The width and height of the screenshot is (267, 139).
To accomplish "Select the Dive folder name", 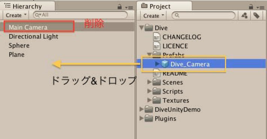I will tap(161, 28).
